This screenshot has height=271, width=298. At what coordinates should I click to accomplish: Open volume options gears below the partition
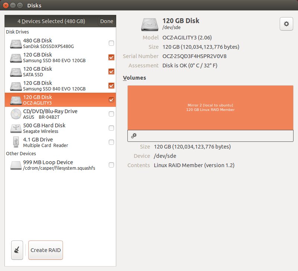134,135
